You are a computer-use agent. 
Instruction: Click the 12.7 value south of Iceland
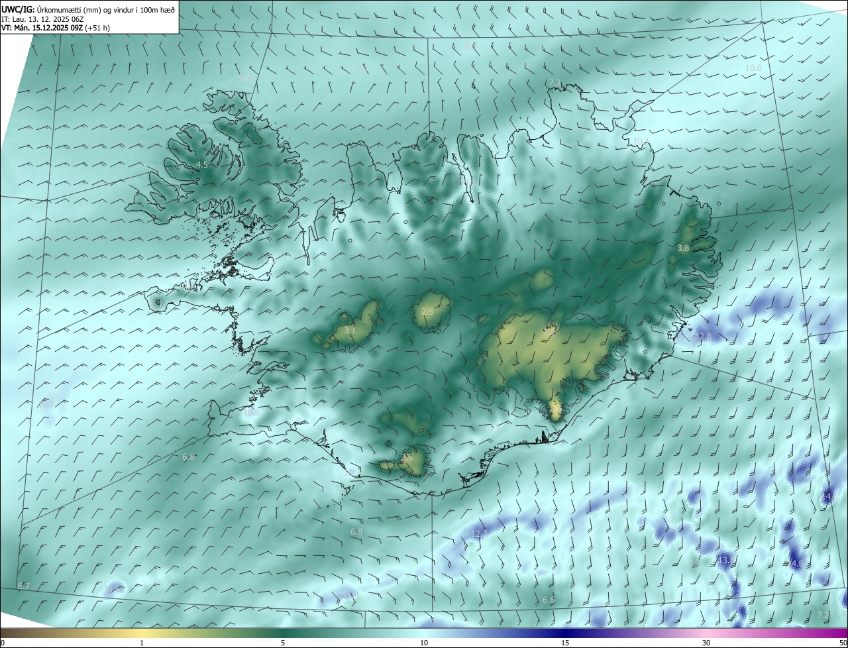[480, 533]
